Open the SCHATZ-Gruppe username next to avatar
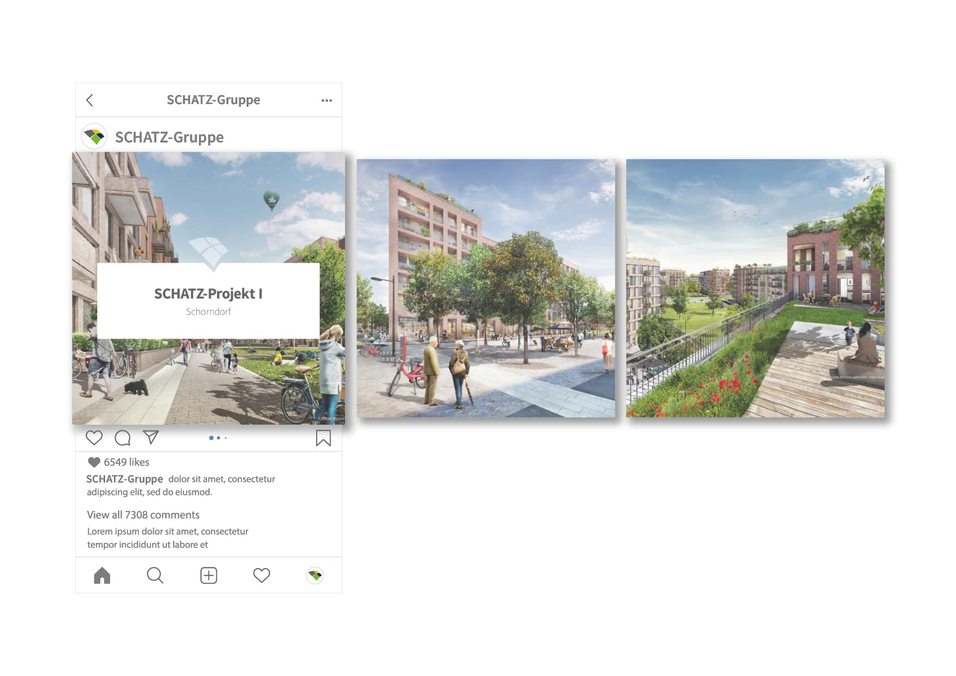 pos(169,137)
